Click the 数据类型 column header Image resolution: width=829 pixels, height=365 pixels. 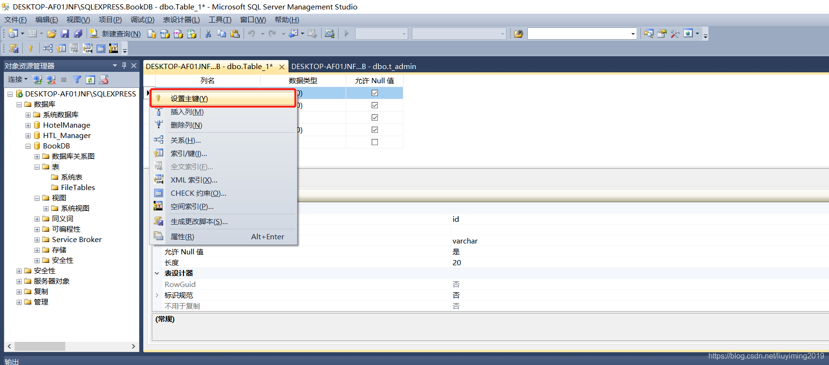[x=303, y=81]
